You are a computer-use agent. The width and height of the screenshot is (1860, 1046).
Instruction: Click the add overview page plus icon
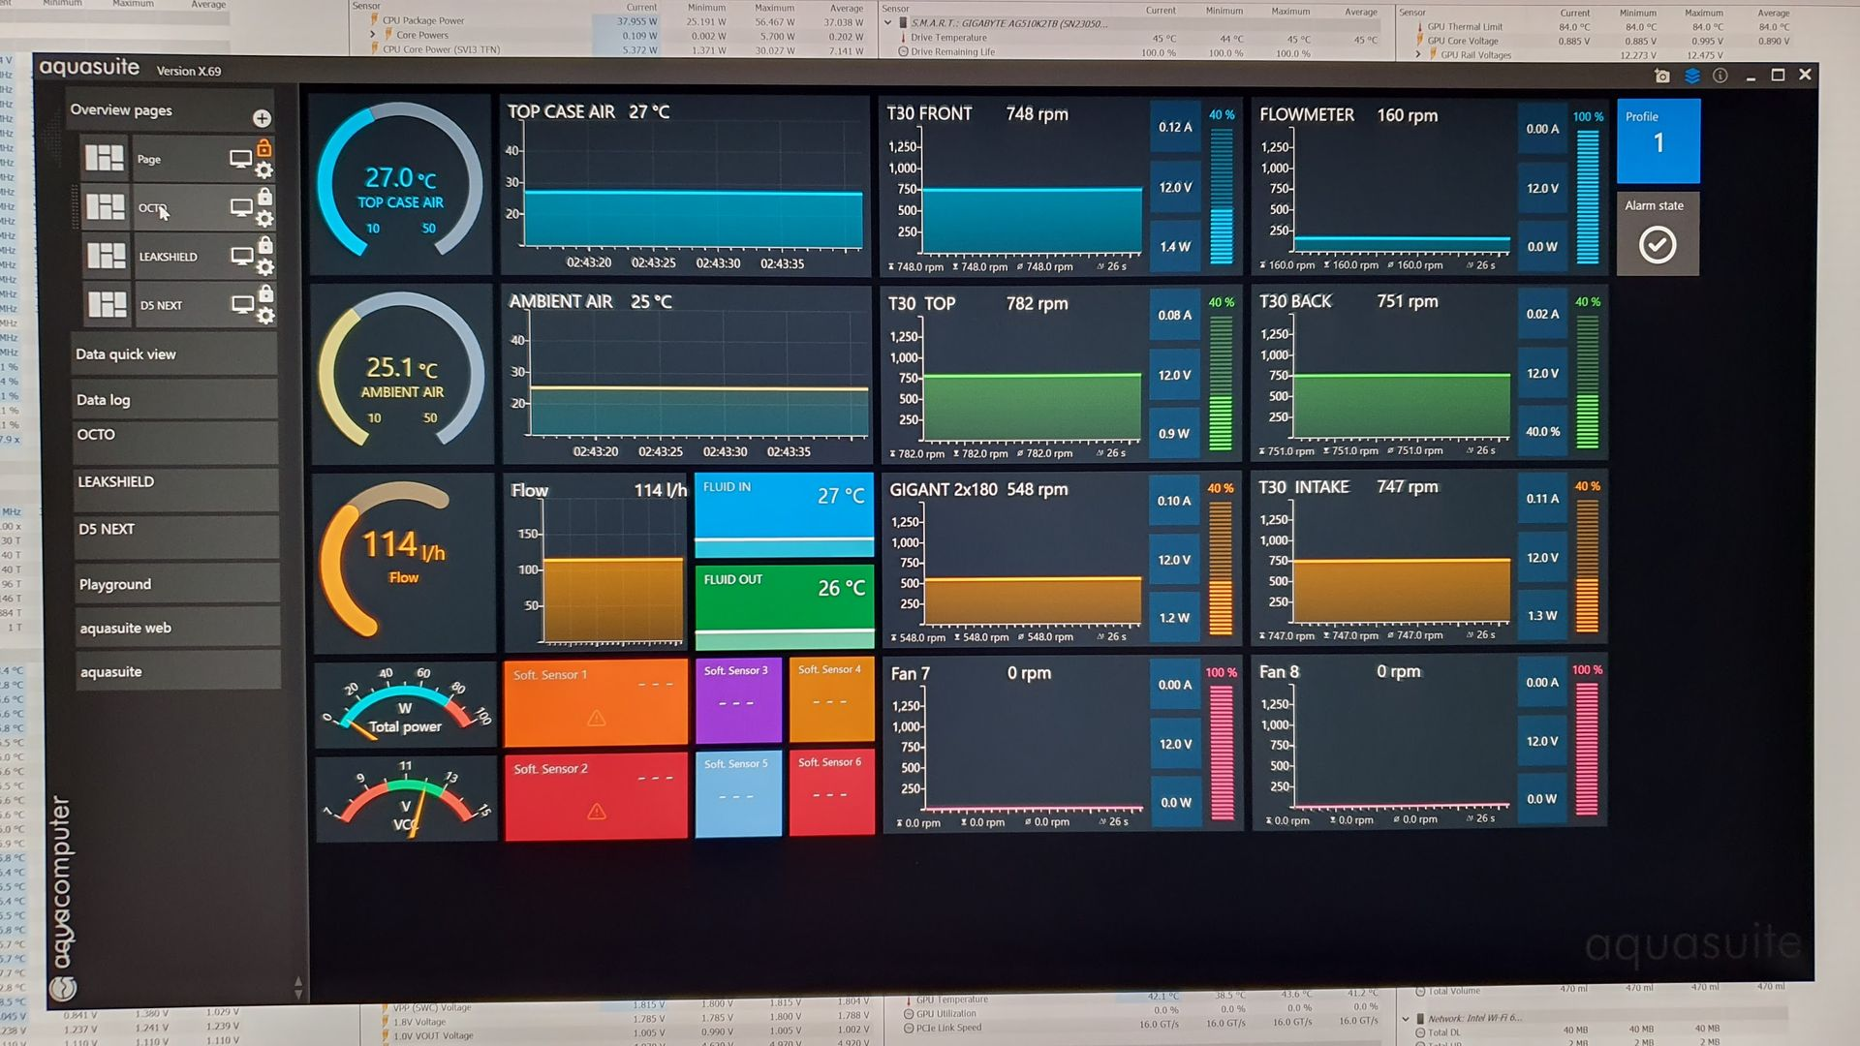[262, 118]
